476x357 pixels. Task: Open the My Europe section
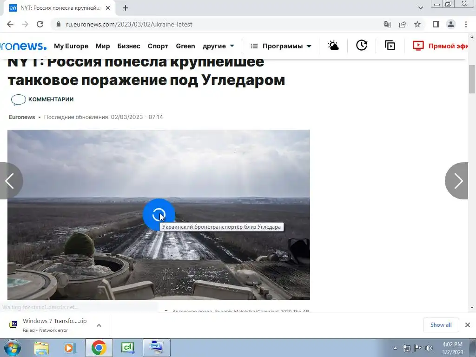pos(71,46)
